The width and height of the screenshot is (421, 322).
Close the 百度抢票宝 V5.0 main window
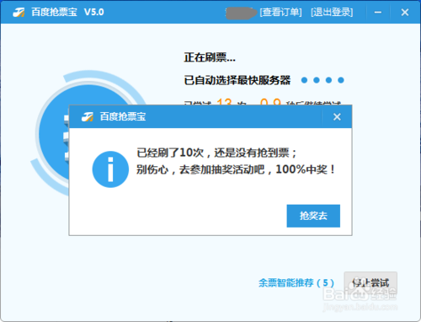tap(405, 13)
